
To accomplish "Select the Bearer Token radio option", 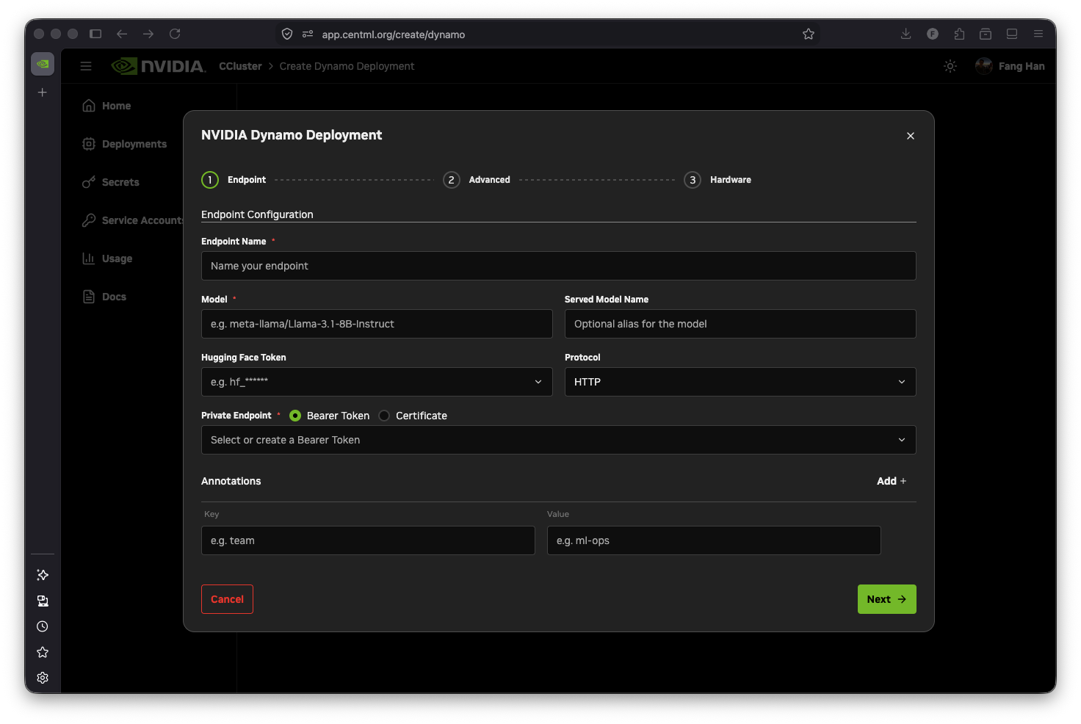I will click(295, 416).
